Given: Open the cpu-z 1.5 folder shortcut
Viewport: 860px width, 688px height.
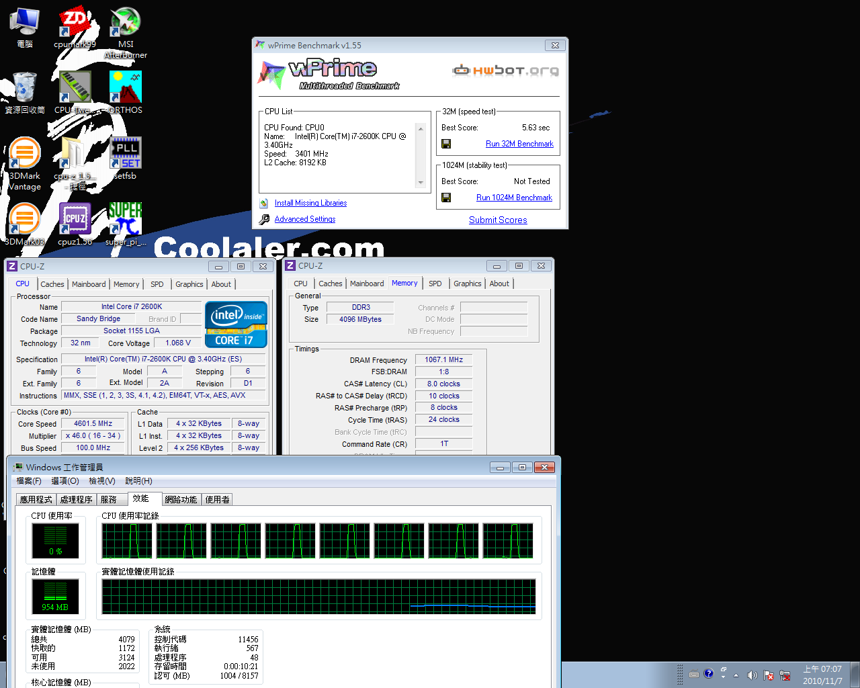Looking at the screenshot, I should coord(75,164).
